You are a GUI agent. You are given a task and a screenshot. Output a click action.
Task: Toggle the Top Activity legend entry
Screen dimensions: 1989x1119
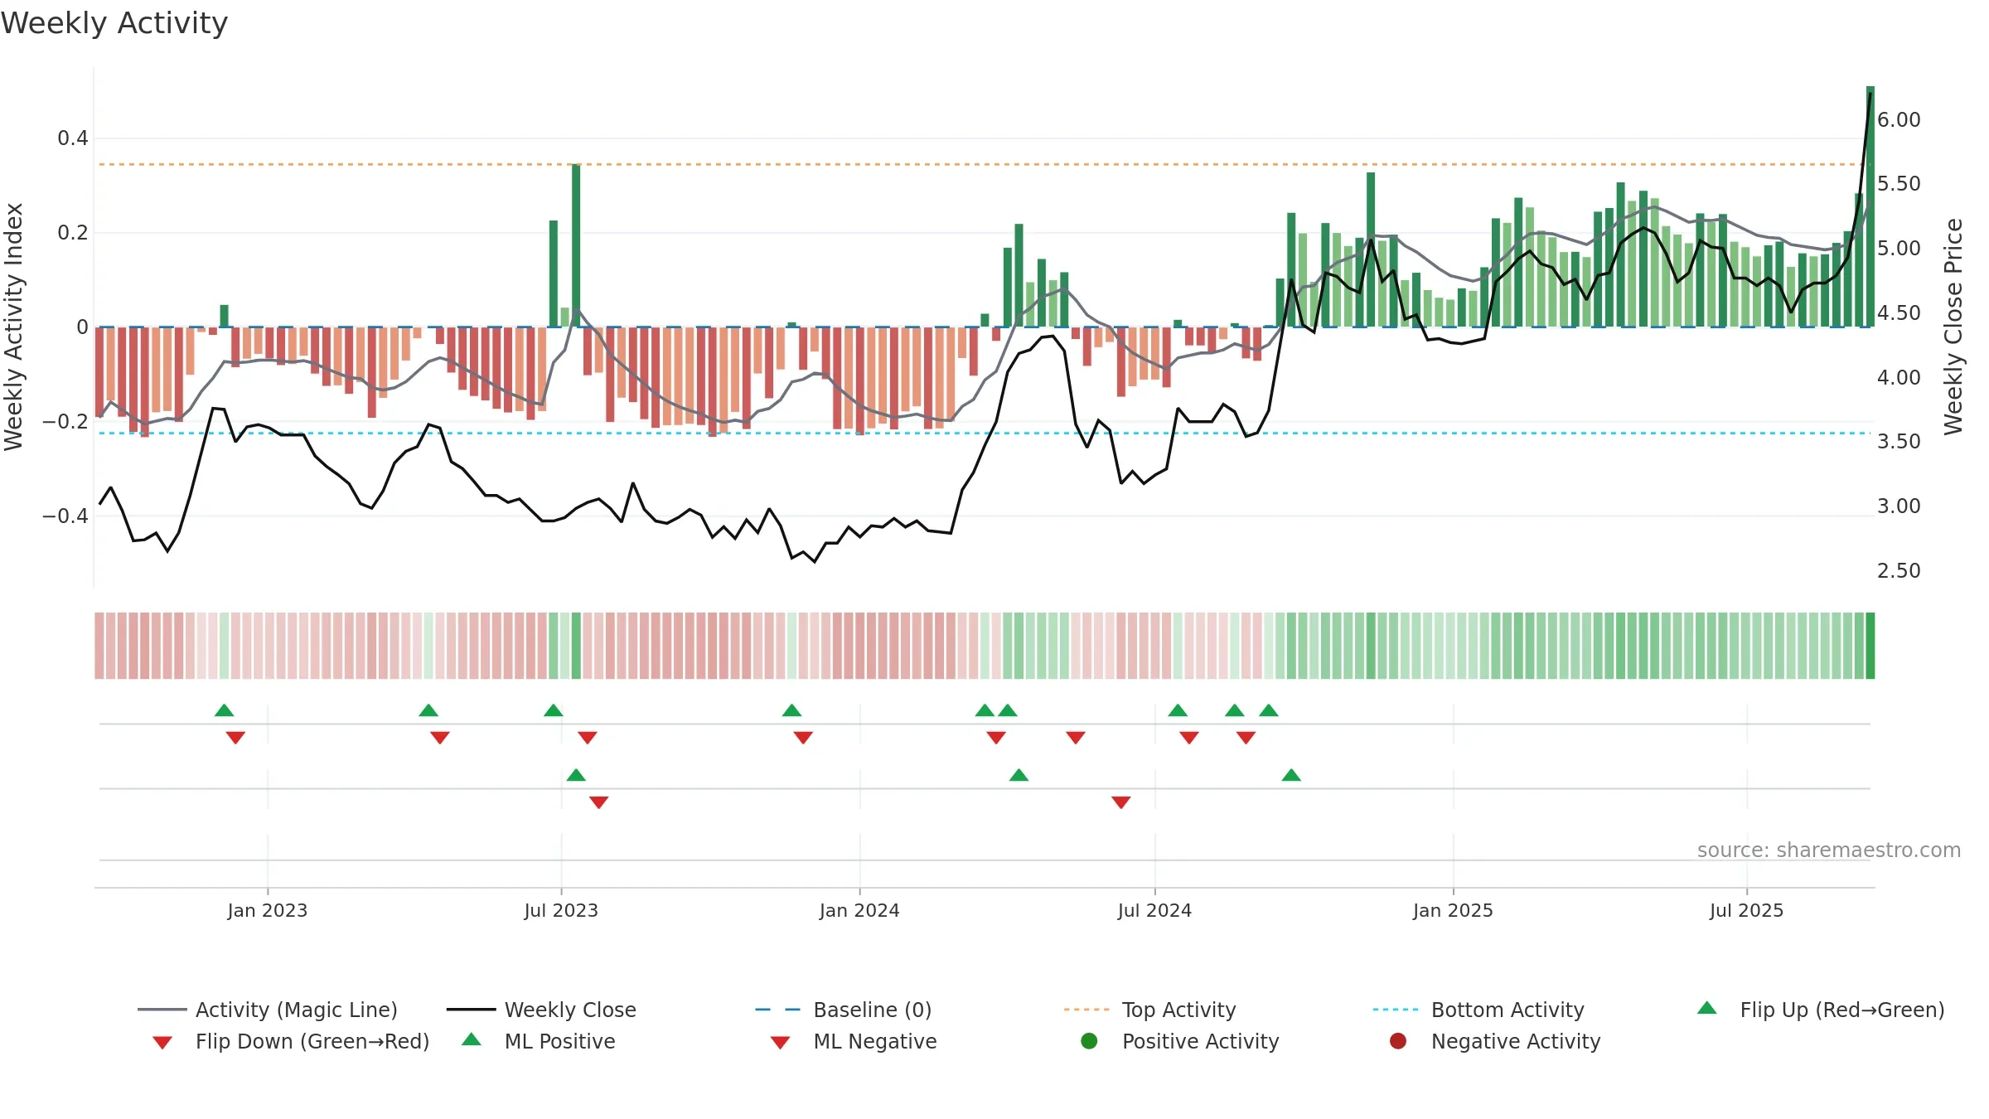tap(1150, 1010)
